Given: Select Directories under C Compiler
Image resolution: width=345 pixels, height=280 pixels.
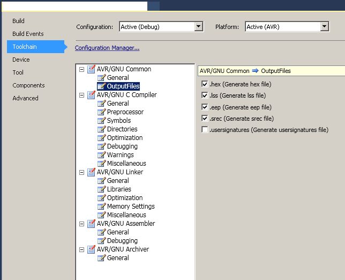Looking at the screenshot, I should [122, 129].
